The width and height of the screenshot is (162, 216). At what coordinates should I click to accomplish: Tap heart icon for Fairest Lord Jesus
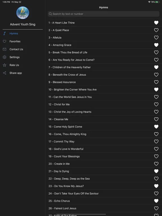[156, 209]
